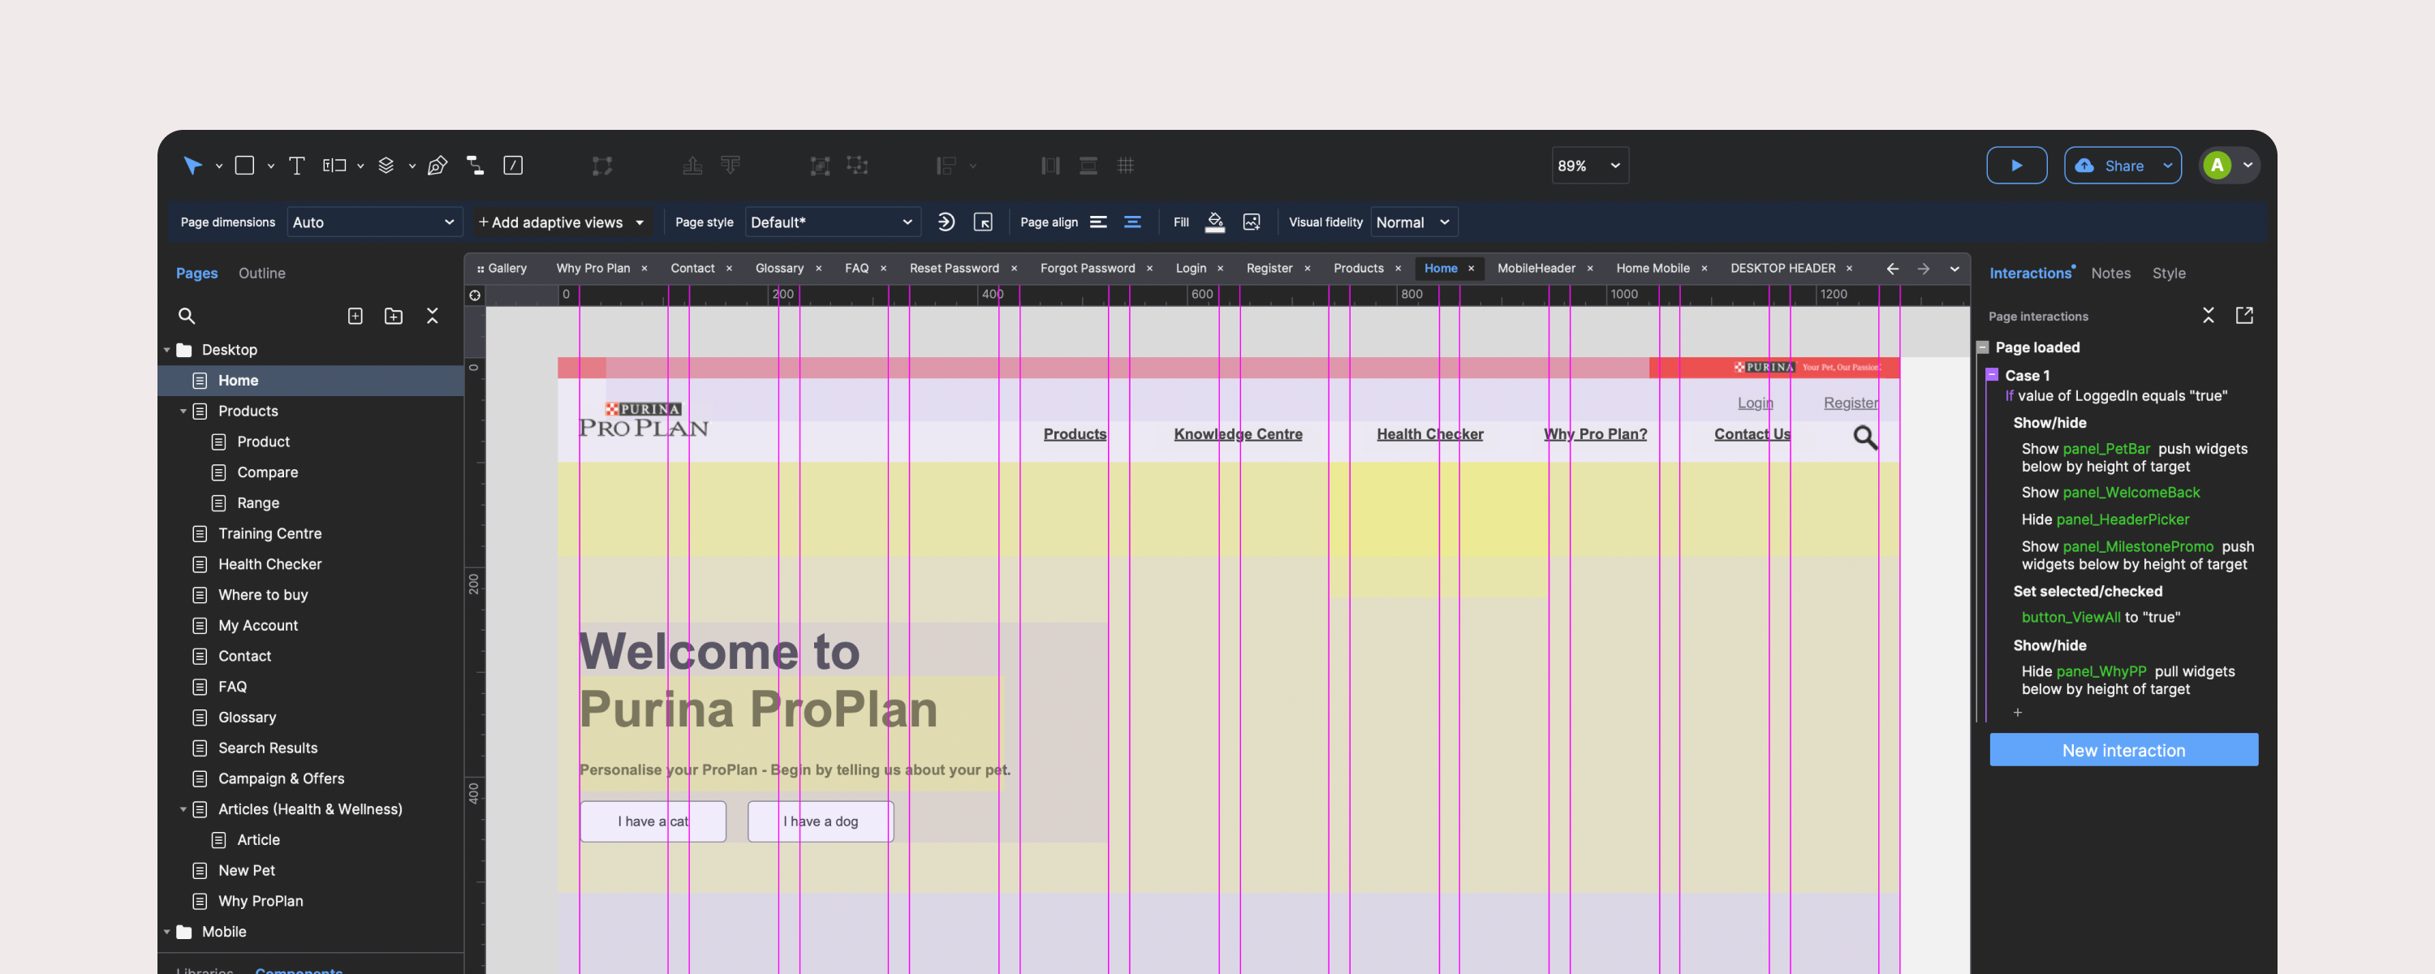Pick the form field widget tool
2435x974 pixels.
click(334, 166)
